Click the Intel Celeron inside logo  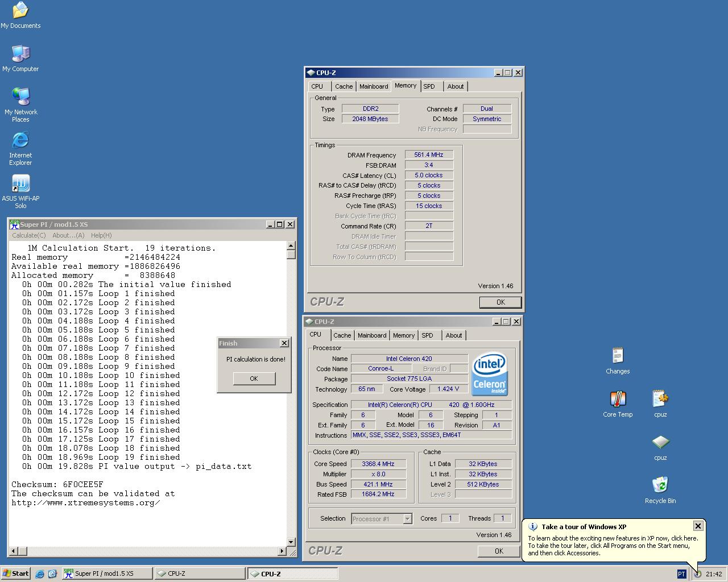(x=490, y=374)
